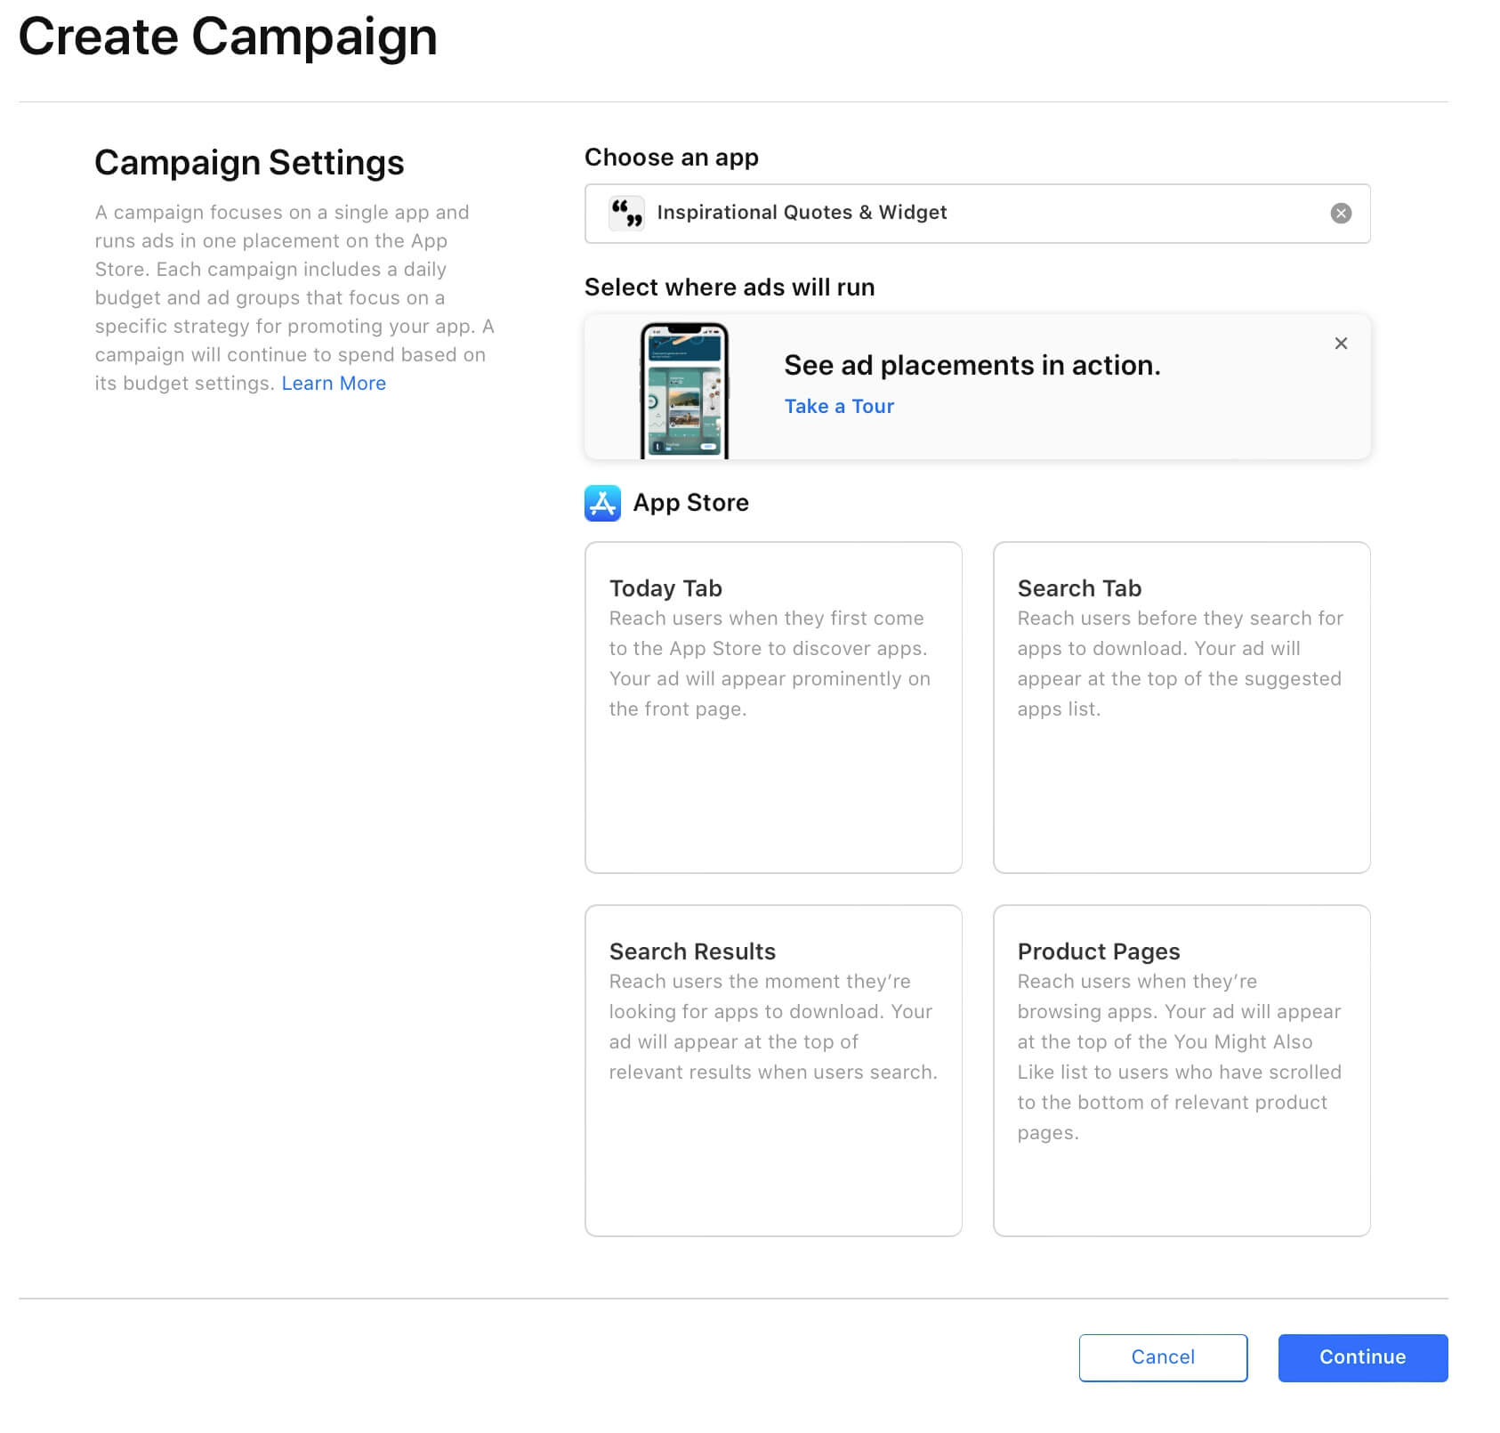
Task: Open the Choose an app selector
Action: click(x=977, y=214)
